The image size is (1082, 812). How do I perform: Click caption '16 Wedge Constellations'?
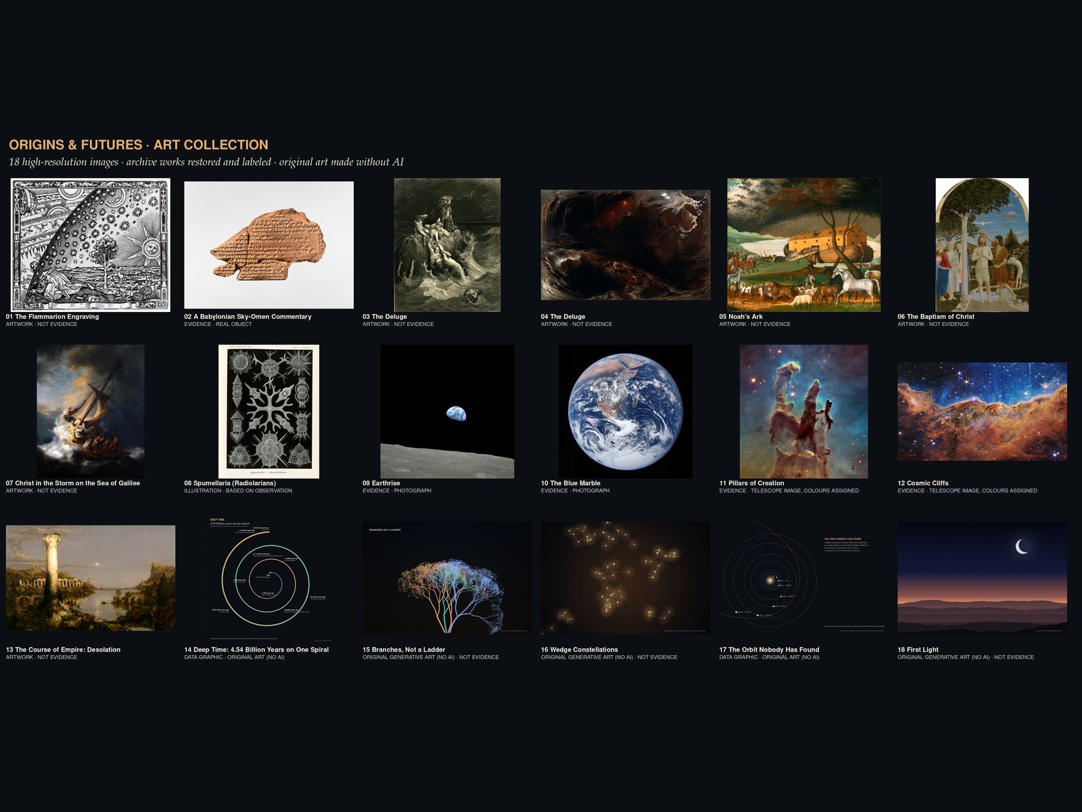(x=580, y=650)
